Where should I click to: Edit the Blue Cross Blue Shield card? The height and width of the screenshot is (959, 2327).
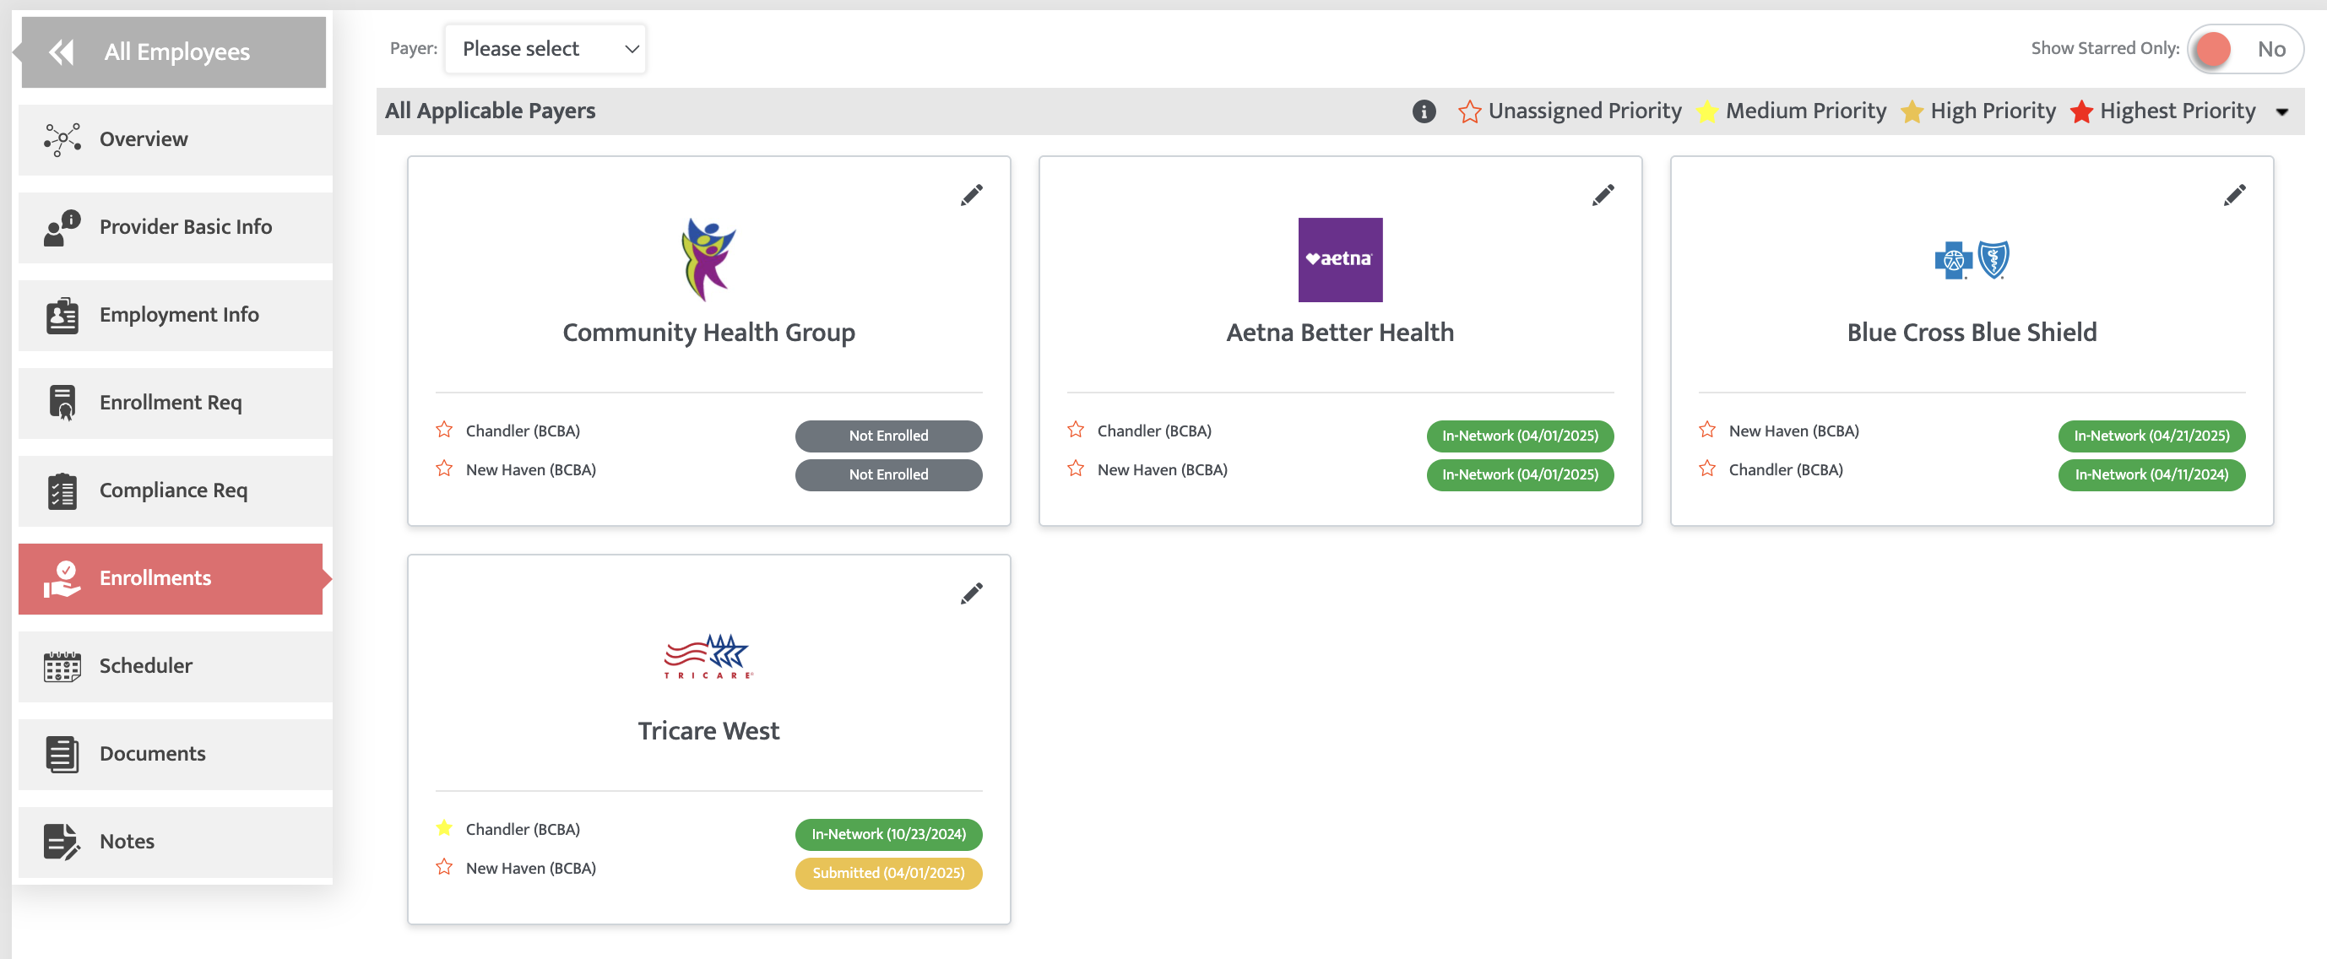pos(2234,195)
